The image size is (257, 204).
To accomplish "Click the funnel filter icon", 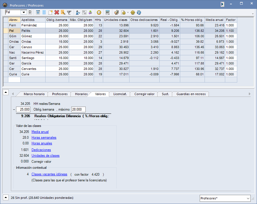I will click(x=69, y=12).
